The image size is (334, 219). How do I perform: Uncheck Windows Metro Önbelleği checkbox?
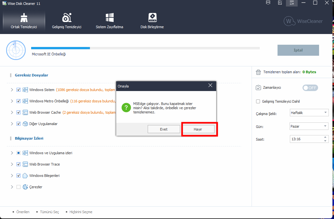(19, 101)
